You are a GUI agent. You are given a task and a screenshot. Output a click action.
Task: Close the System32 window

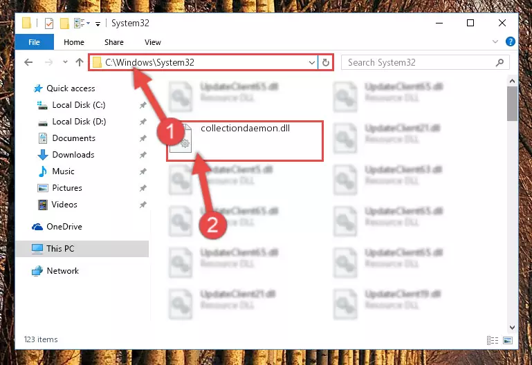tap(502, 23)
